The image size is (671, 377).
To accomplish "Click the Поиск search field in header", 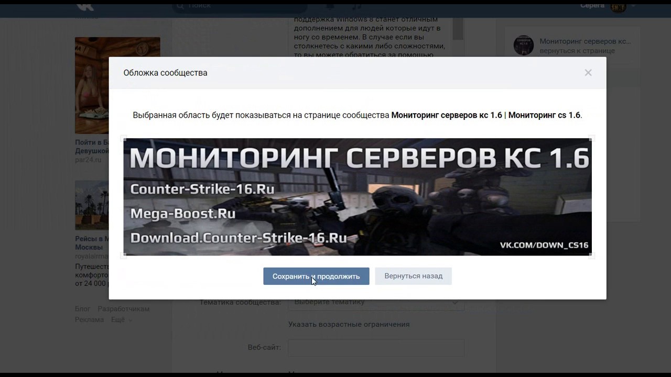I will (x=240, y=6).
